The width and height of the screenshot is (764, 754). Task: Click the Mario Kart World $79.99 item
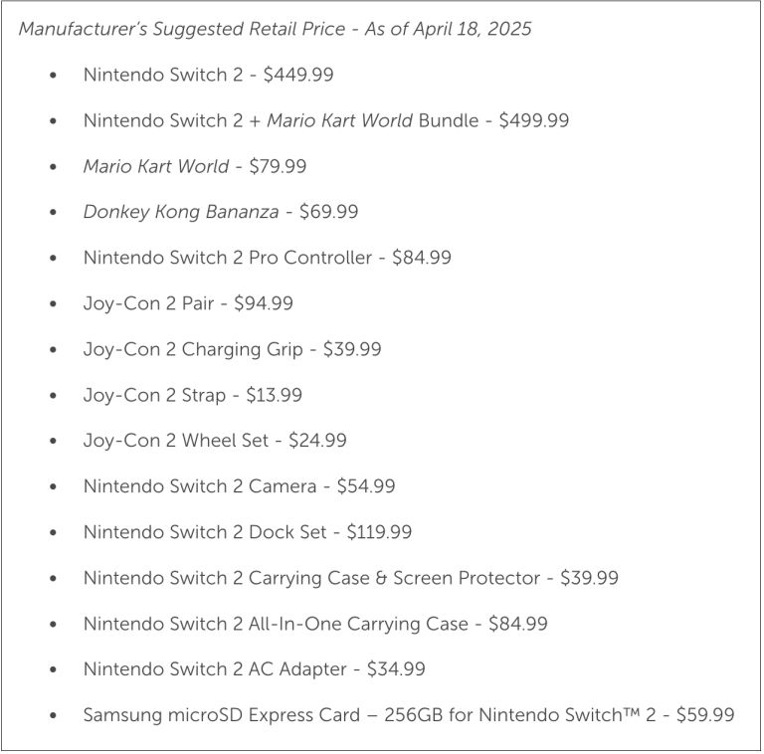(195, 166)
